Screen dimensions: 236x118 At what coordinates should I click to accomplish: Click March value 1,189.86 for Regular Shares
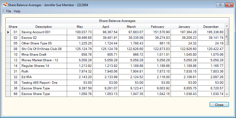coord(131,66)
